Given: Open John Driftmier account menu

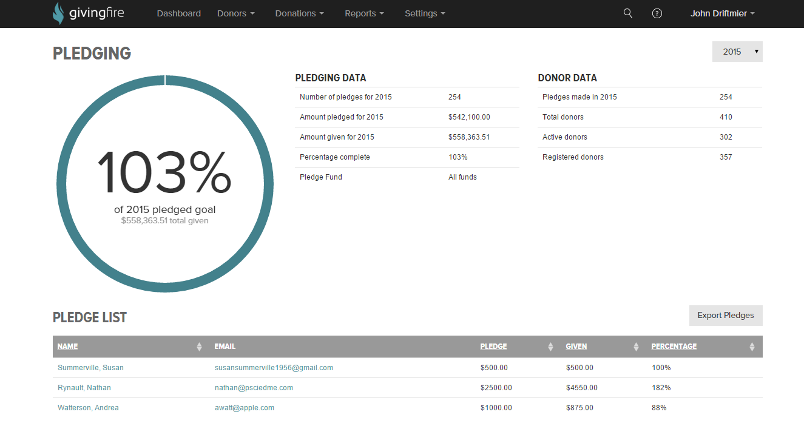Looking at the screenshot, I should point(723,13).
